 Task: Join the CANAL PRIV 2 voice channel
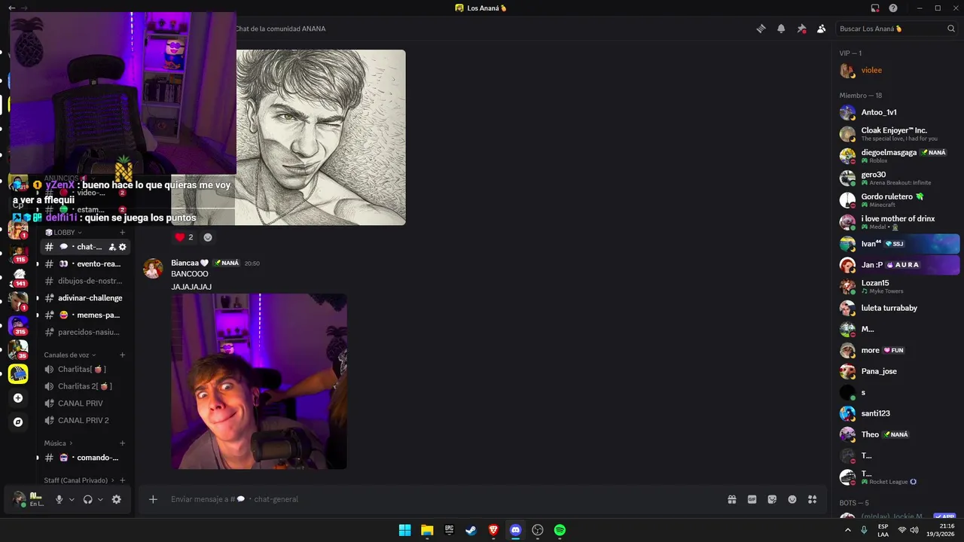point(85,420)
